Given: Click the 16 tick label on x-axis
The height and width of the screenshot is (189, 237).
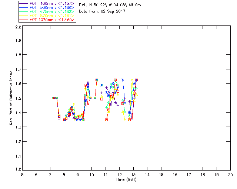Looking at the screenshot, I should (x=175, y=175).
